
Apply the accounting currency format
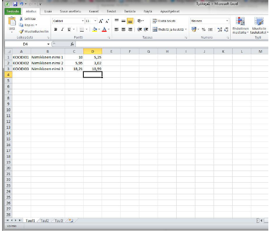pos(194,29)
